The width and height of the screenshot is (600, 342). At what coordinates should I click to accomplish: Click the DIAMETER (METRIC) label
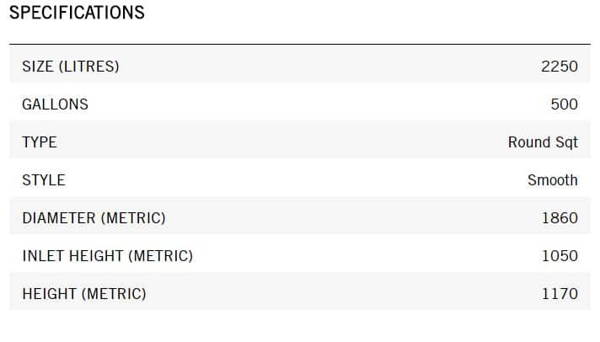94,218
